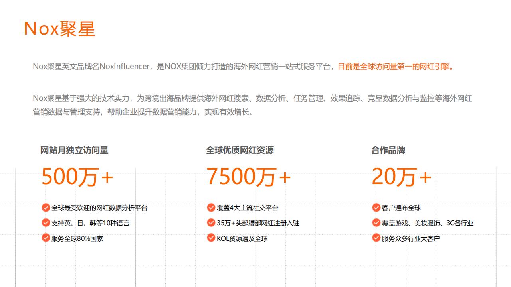Click the heading 全球优质网红资源
The image size is (511, 287).
(240, 150)
